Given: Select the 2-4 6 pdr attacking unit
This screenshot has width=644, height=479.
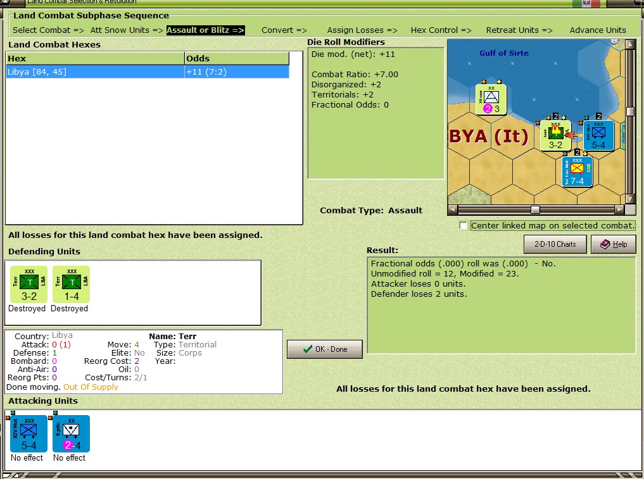Looking at the screenshot, I should 71,434.
